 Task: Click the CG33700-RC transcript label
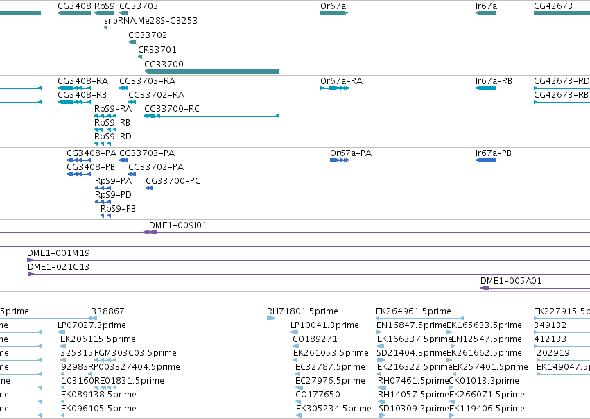[172, 109]
